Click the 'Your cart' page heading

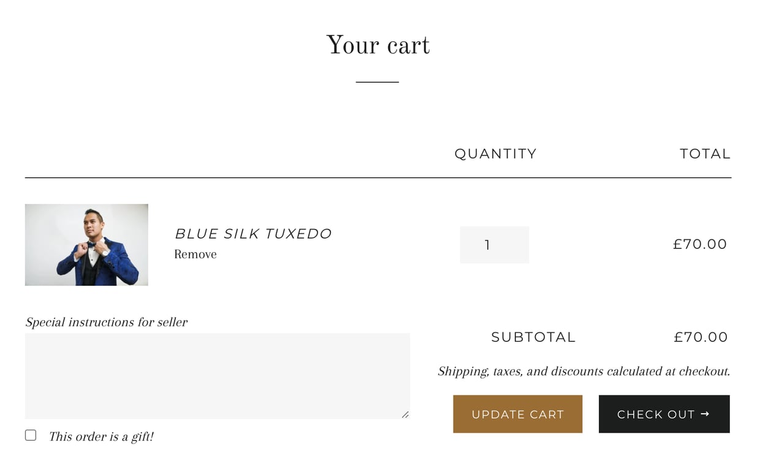pos(378,45)
